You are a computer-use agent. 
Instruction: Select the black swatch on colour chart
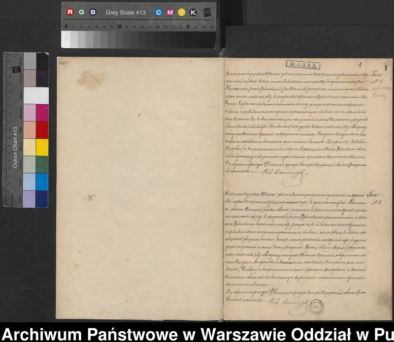(42, 62)
